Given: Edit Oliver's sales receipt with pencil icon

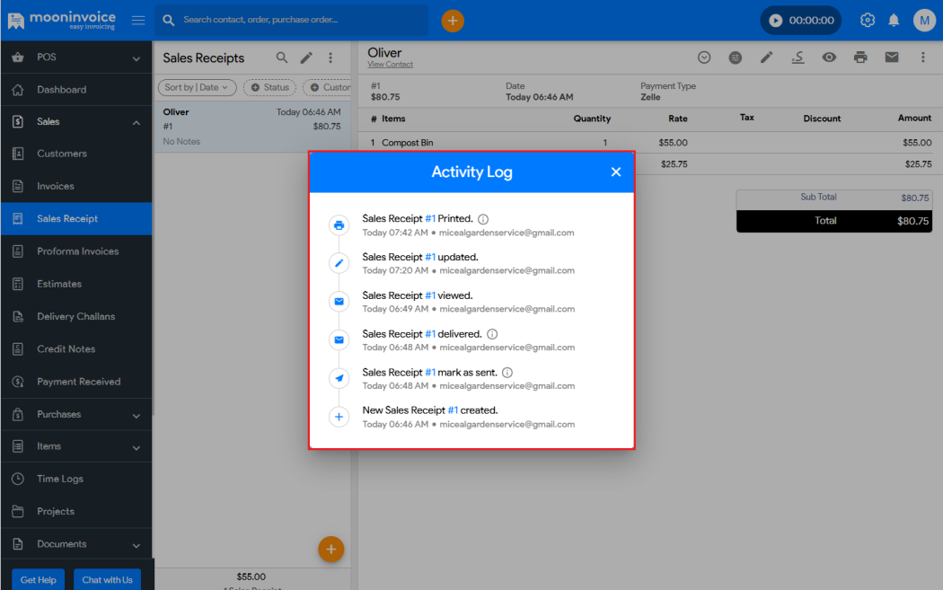Looking at the screenshot, I should point(766,57).
